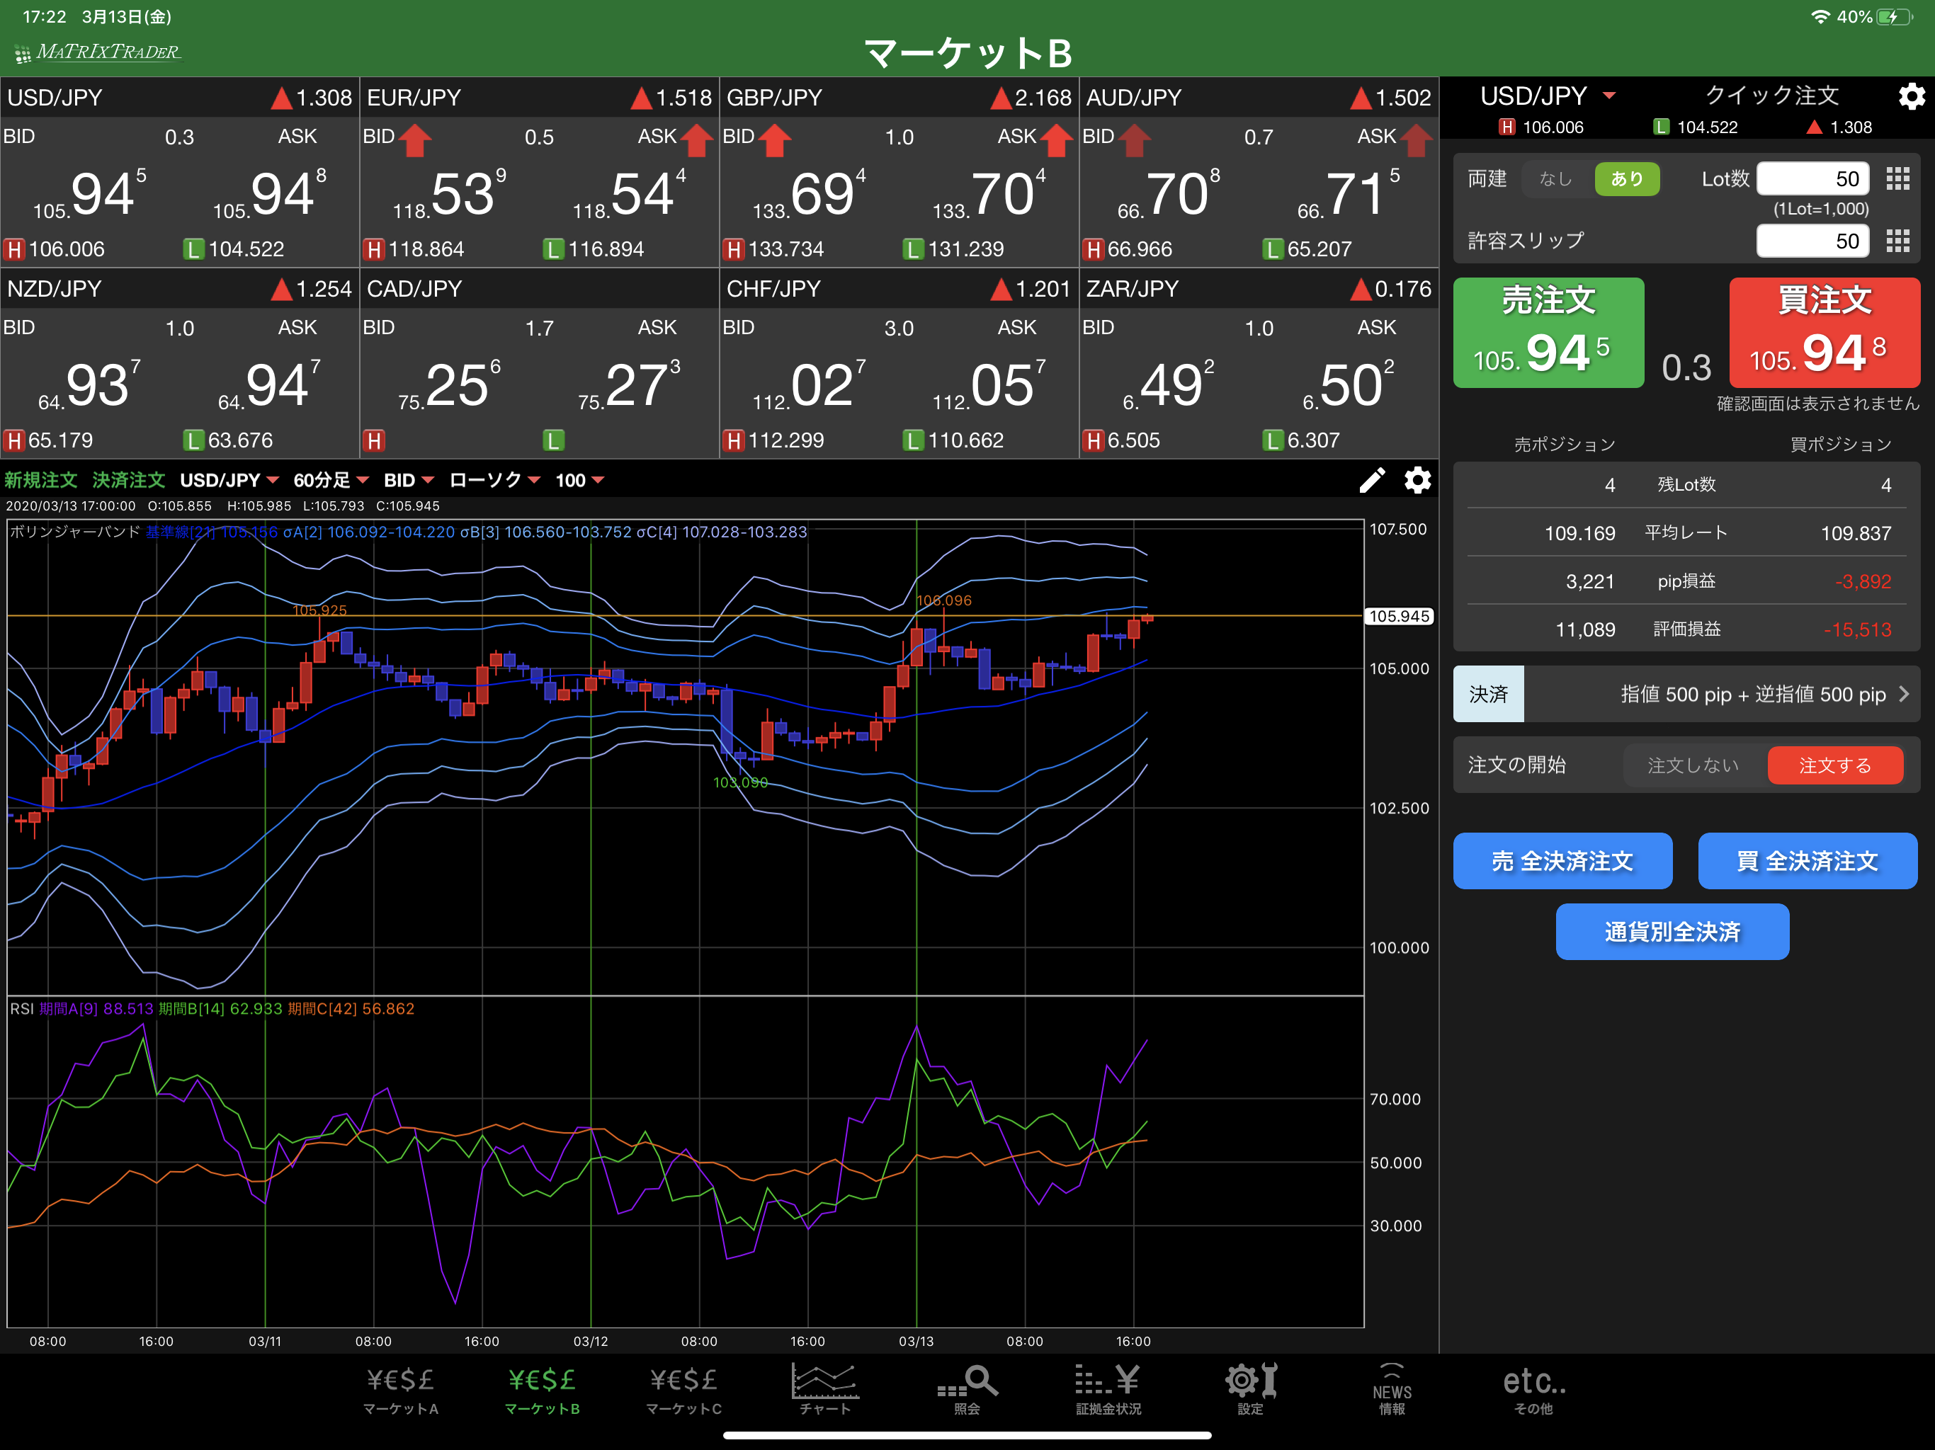The height and width of the screenshot is (1450, 1935).
Task: Open 設定 settings from bottom bar
Action: (x=1250, y=1390)
